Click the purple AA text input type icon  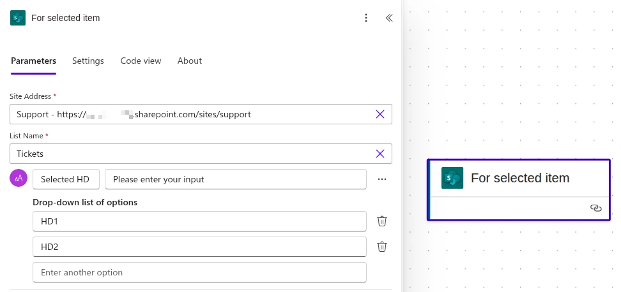19,179
